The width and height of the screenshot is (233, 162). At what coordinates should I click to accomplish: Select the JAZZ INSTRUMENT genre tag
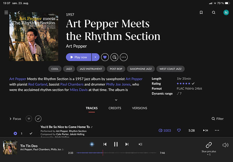91,69
